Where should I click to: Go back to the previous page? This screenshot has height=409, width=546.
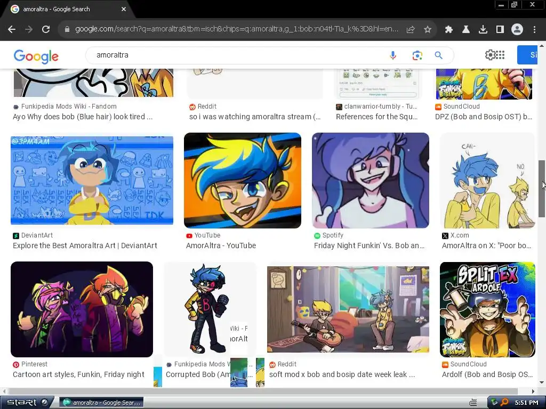pos(12,30)
